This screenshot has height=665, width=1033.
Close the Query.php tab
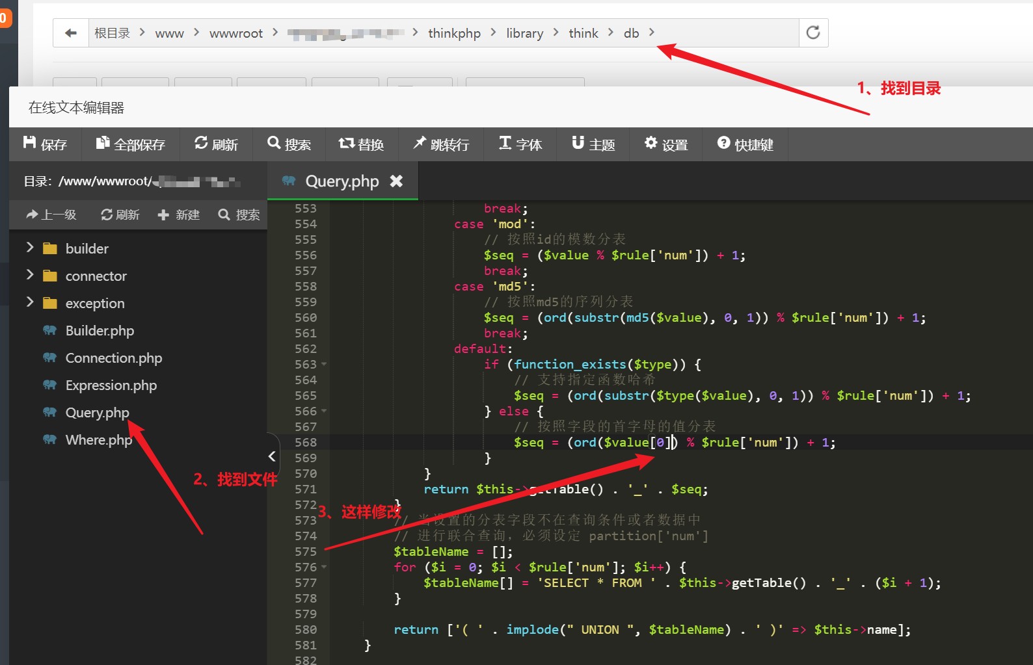pyautogui.click(x=396, y=181)
